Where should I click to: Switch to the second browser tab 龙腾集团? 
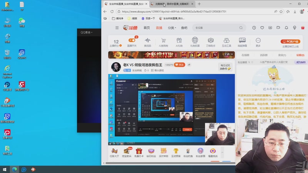tap(172, 4)
